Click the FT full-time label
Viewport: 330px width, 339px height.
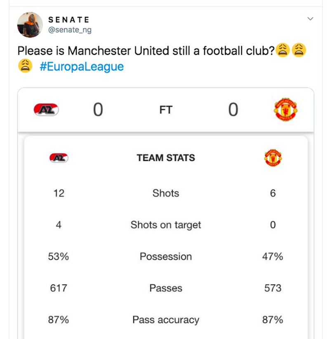(166, 110)
